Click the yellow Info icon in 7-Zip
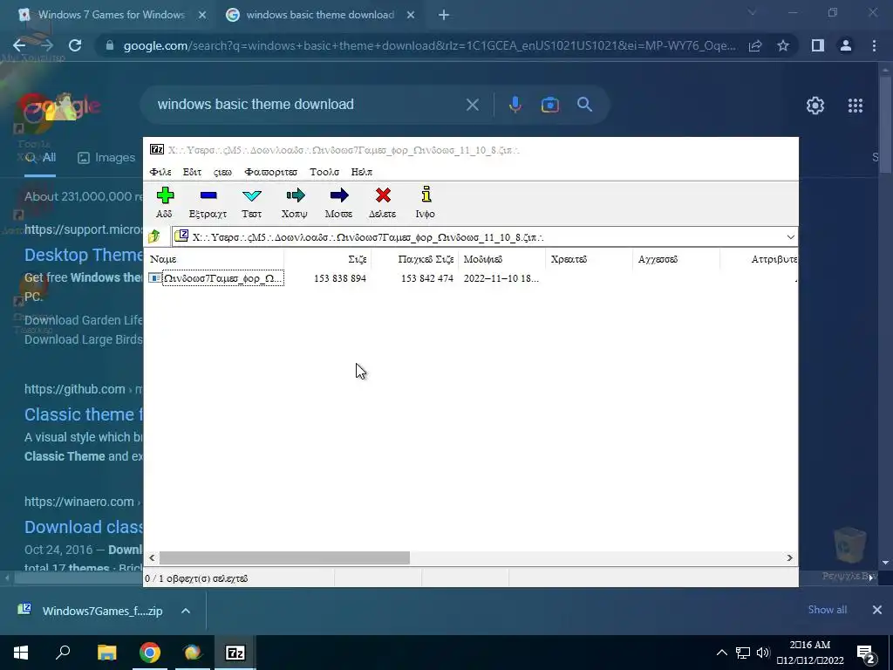Screen dimensions: 893x670 [426, 195]
